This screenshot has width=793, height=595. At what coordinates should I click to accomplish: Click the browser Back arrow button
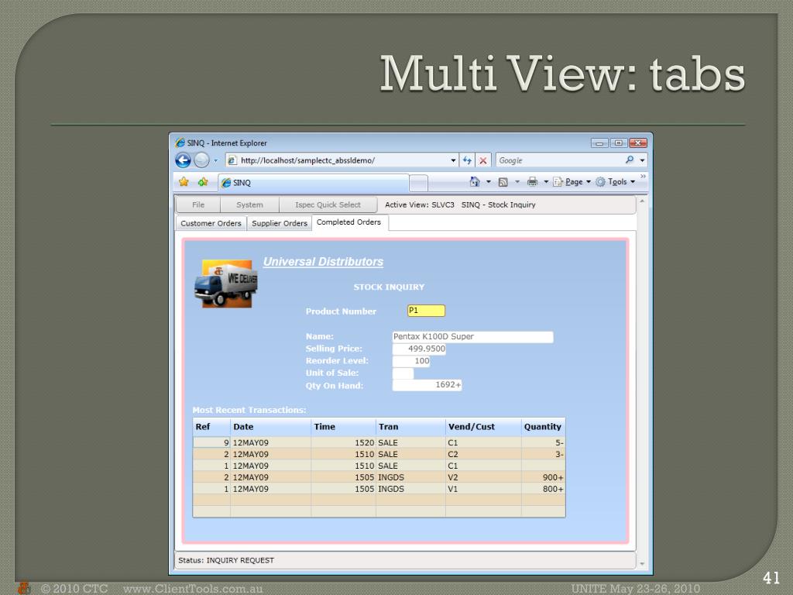[x=183, y=160]
